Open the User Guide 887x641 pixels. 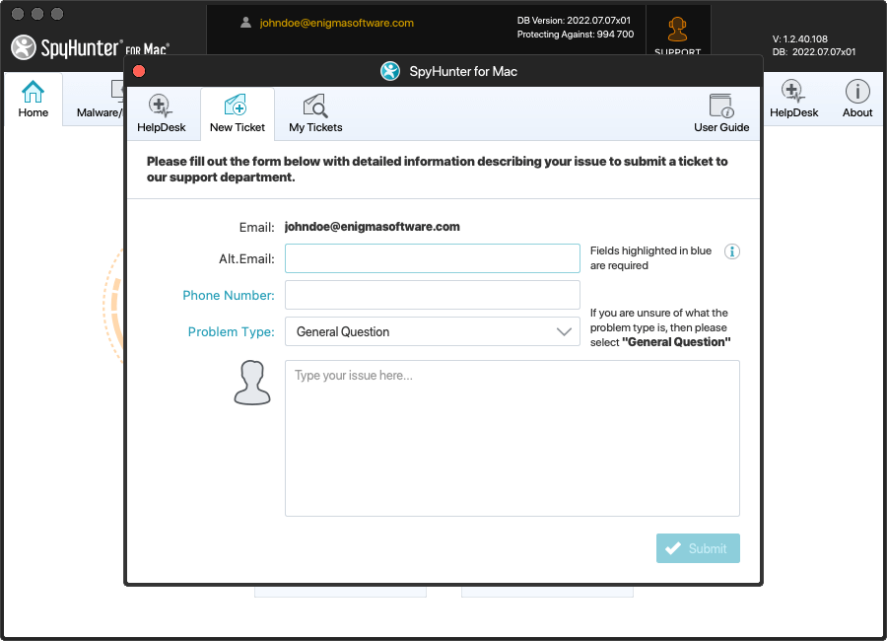click(x=721, y=113)
